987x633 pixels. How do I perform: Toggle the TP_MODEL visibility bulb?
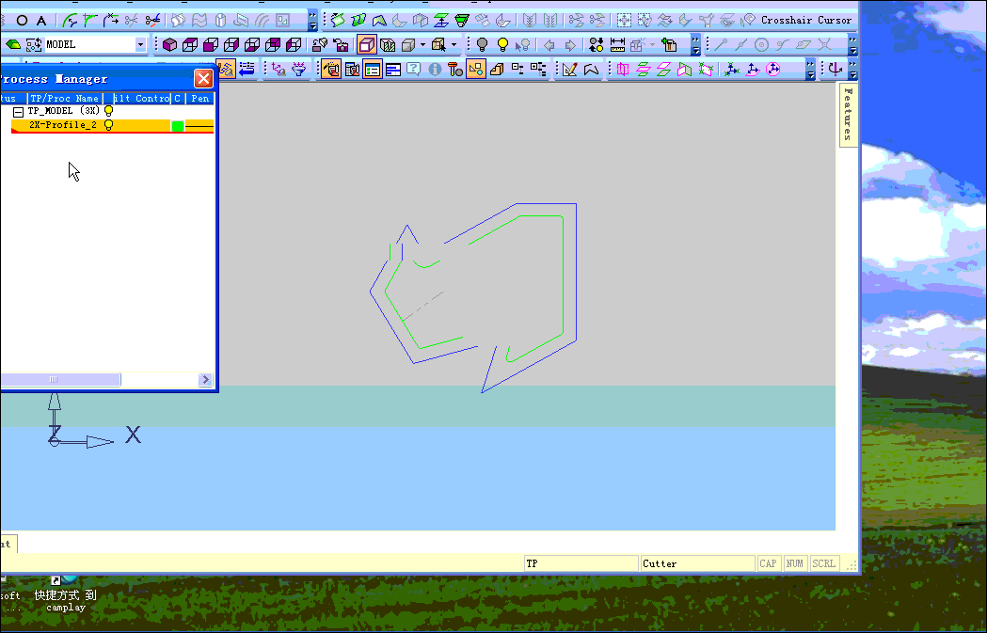click(x=108, y=110)
